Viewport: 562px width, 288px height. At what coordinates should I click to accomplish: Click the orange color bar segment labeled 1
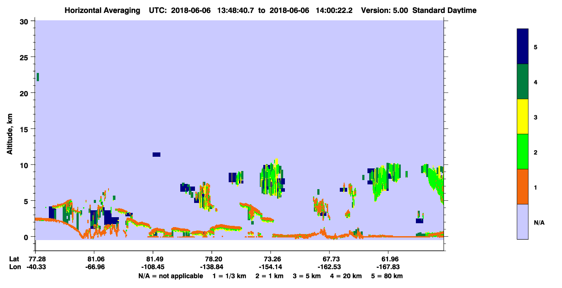522,187
